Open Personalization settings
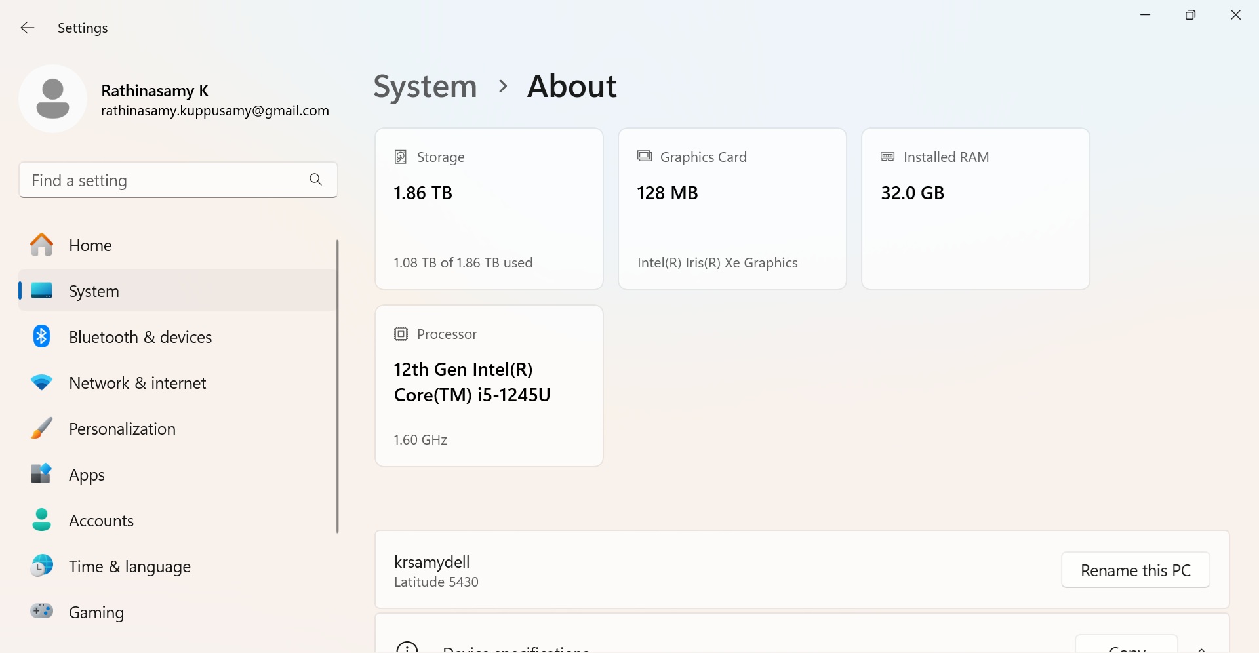This screenshot has height=653, width=1259. tap(178, 429)
